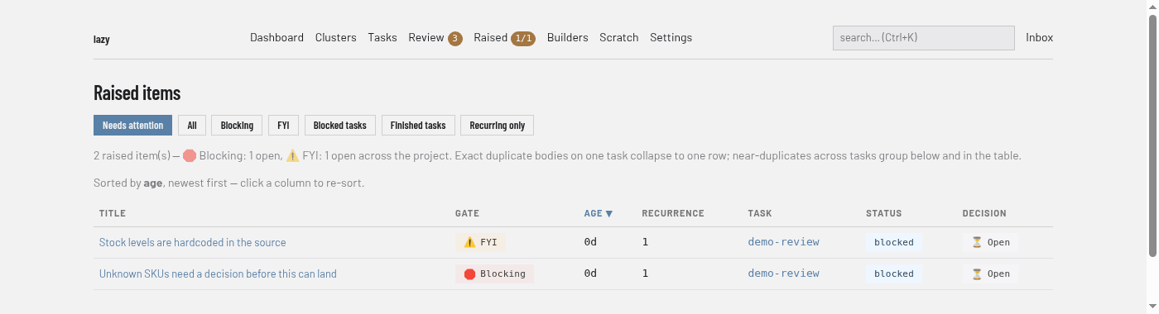Open demo-review in the Unknown SKUs row
This screenshot has height=314, width=1159.
click(783, 274)
